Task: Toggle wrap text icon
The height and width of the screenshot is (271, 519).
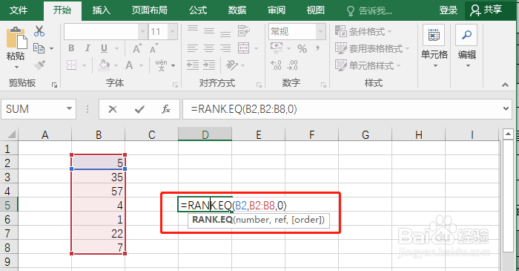Action: (x=244, y=31)
